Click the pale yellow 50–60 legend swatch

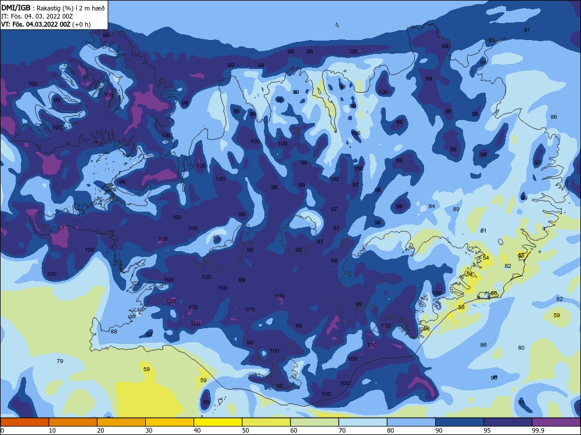[266, 422]
